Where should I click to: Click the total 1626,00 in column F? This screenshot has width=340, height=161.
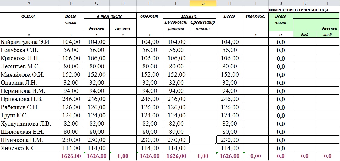pos(176,156)
